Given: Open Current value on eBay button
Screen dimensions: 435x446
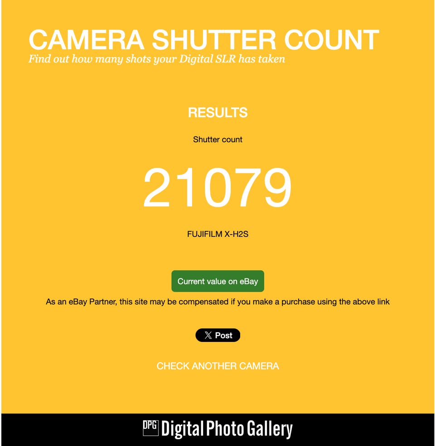Looking at the screenshot, I should (218, 281).
